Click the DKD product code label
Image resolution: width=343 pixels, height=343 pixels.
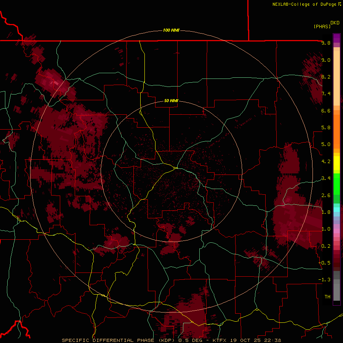click(x=335, y=23)
